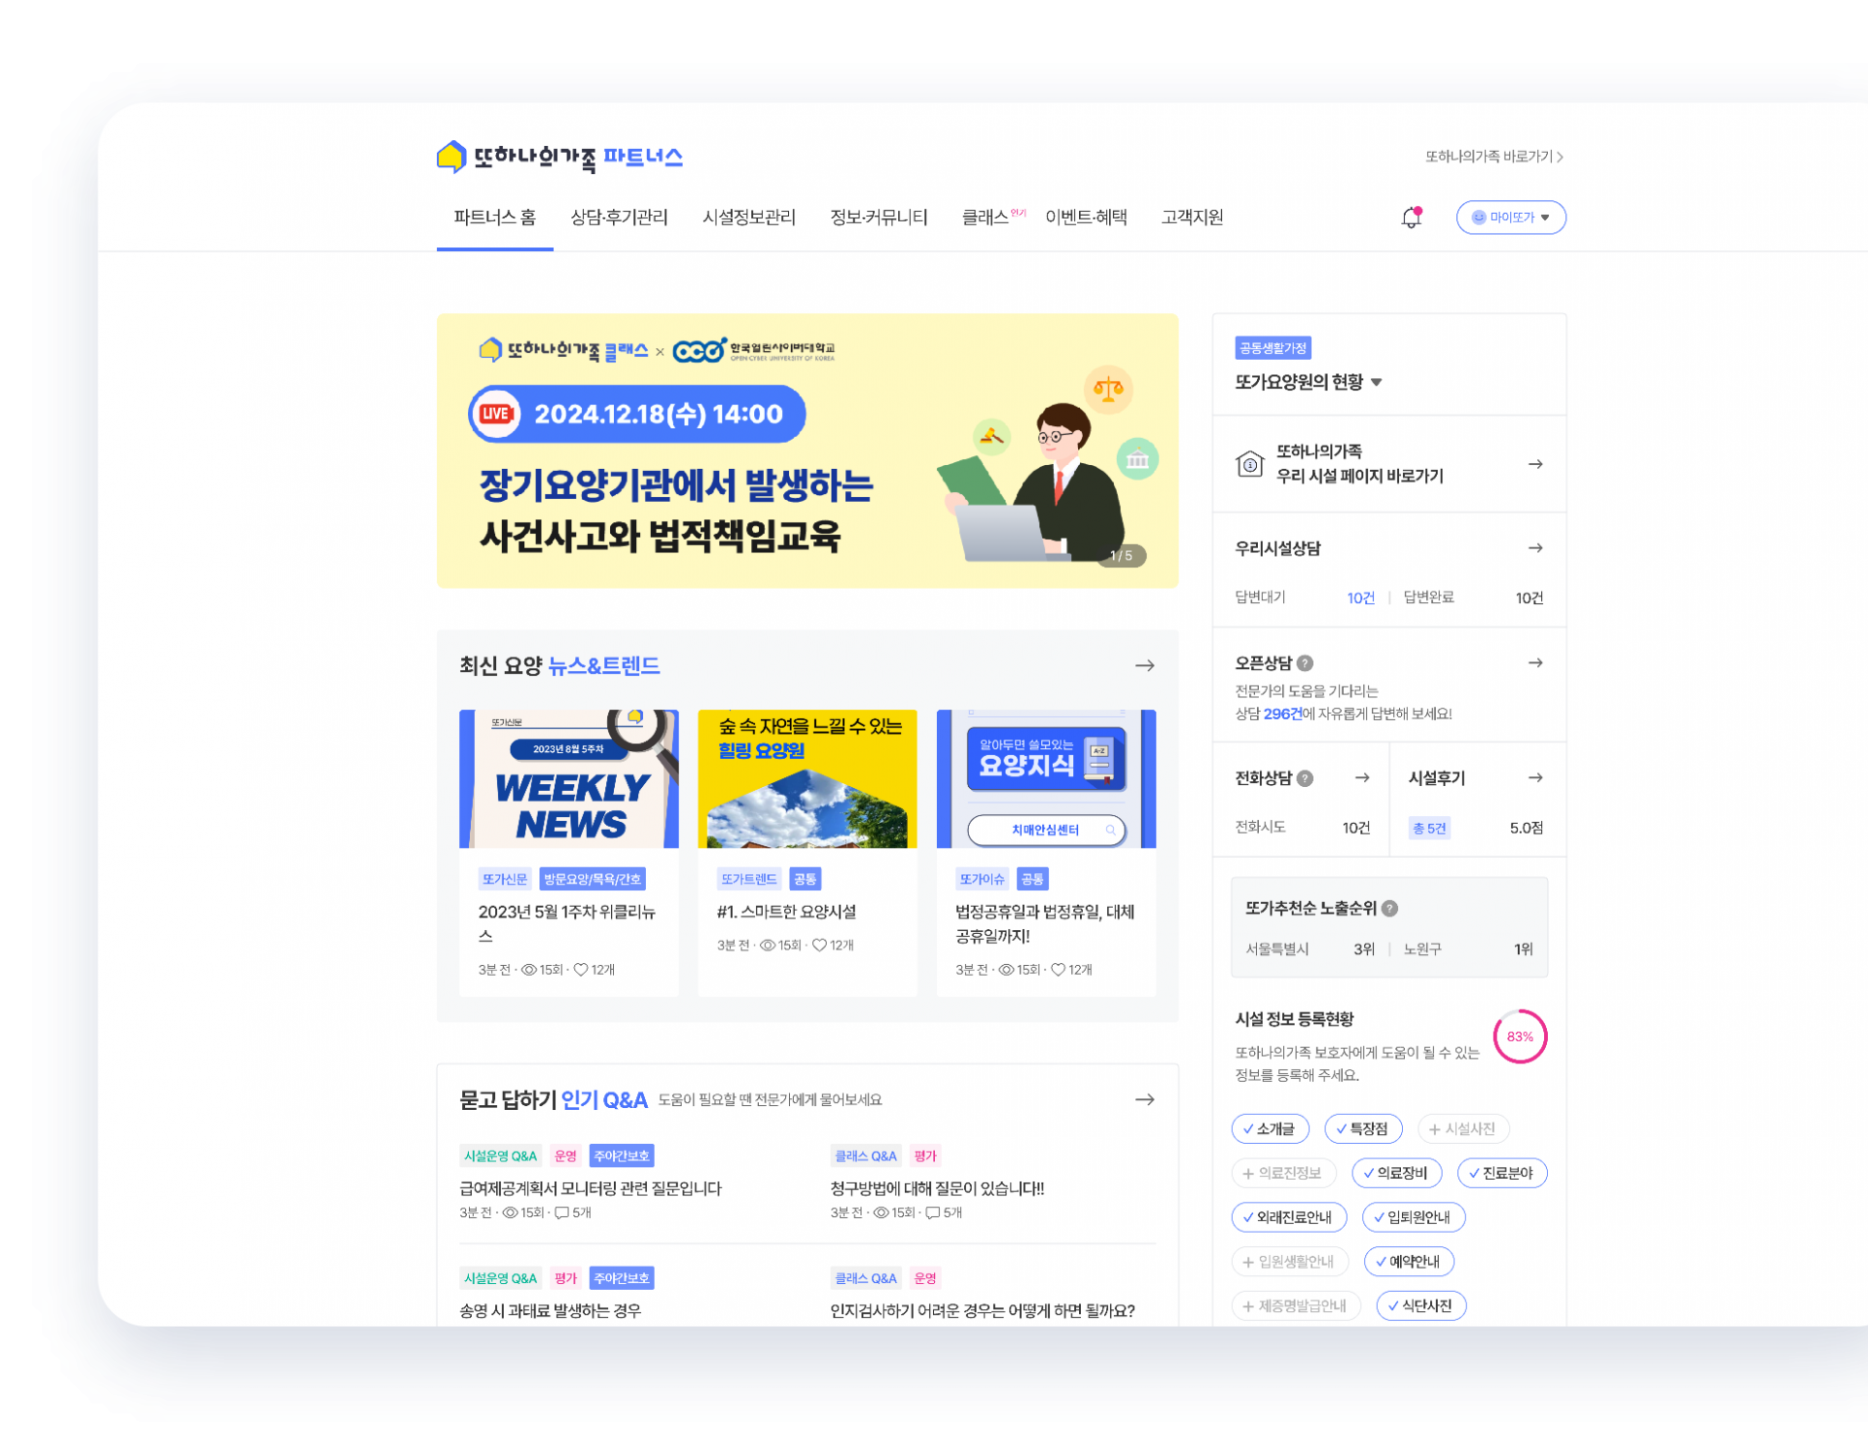Click the 1/5 banner page indicator
Viewport: 1868px width, 1430px height.
[1121, 555]
